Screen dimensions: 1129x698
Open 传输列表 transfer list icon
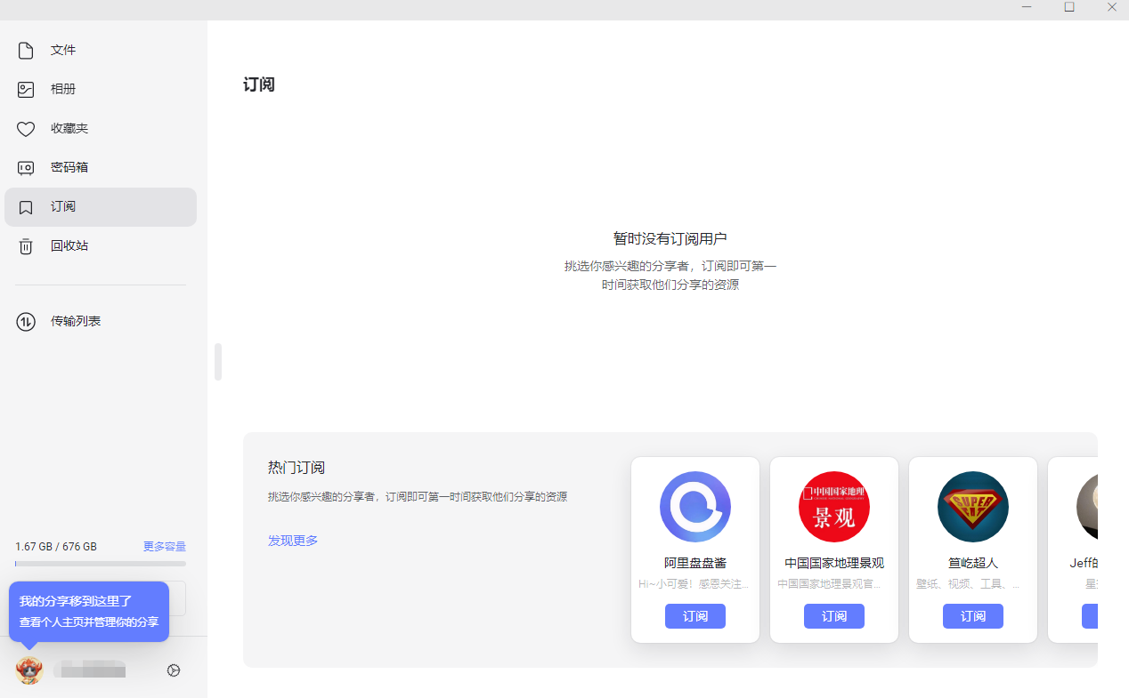click(x=25, y=321)
